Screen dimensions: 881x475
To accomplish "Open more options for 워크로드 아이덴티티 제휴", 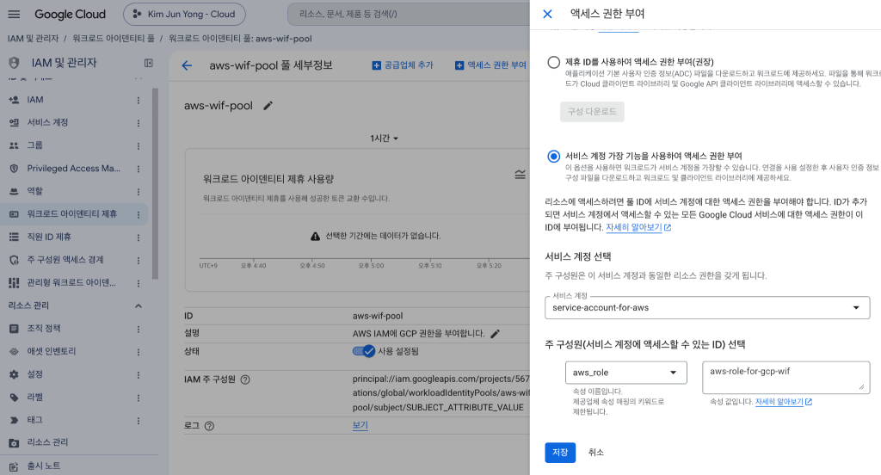I will point(139,214).
